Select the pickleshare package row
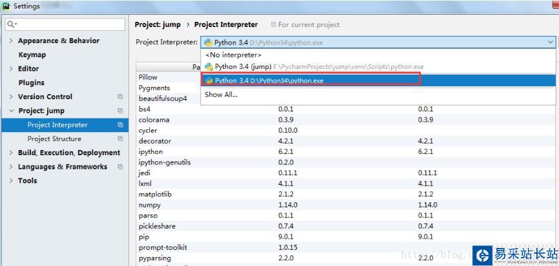 [346, 226]
